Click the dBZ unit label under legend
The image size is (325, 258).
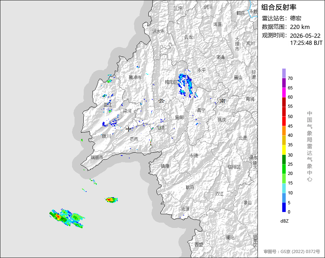point(284,221)
